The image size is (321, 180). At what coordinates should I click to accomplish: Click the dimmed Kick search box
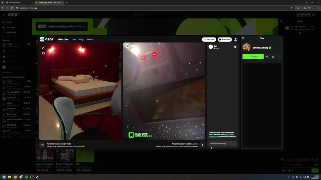click(x=160, y=14)
